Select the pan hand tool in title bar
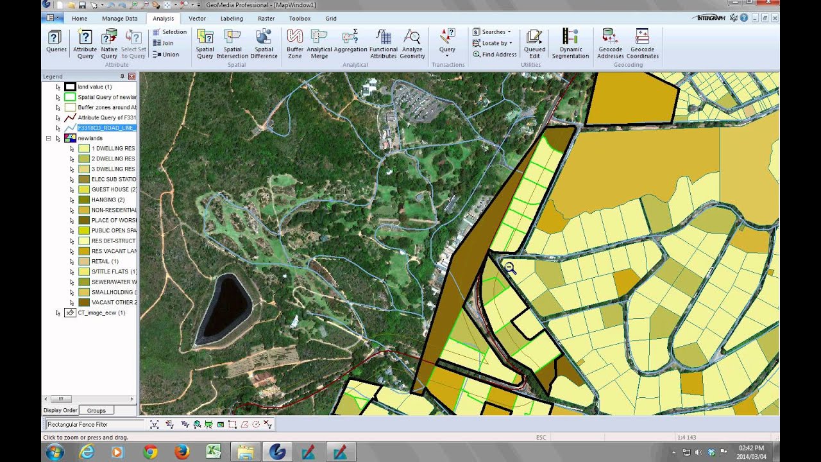821x462 pixels. (155, 5)
